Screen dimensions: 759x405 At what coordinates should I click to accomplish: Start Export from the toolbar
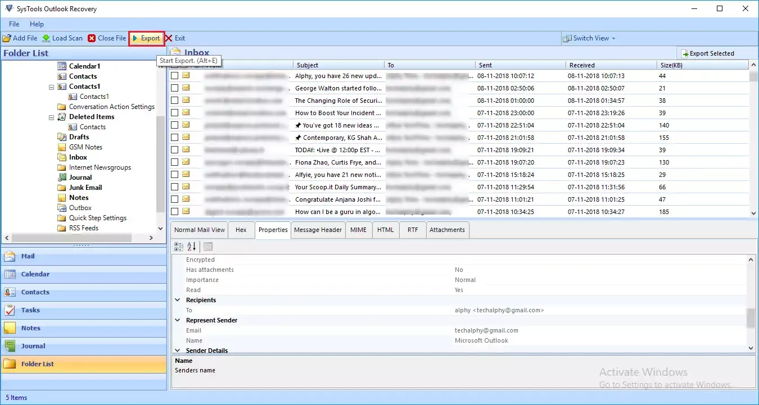coord(146,38)
